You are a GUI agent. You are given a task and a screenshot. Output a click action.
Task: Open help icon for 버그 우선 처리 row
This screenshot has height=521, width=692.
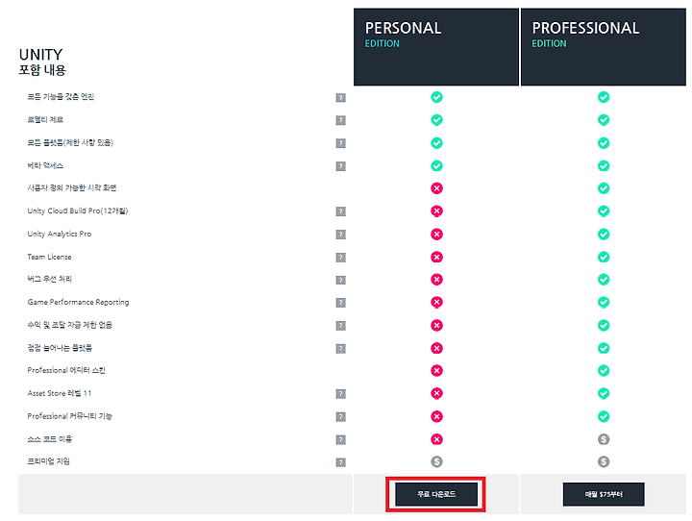340,280
